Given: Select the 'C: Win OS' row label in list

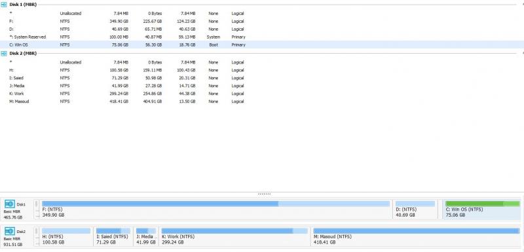Looking at the screenshot, I should (x=20, y=45).
